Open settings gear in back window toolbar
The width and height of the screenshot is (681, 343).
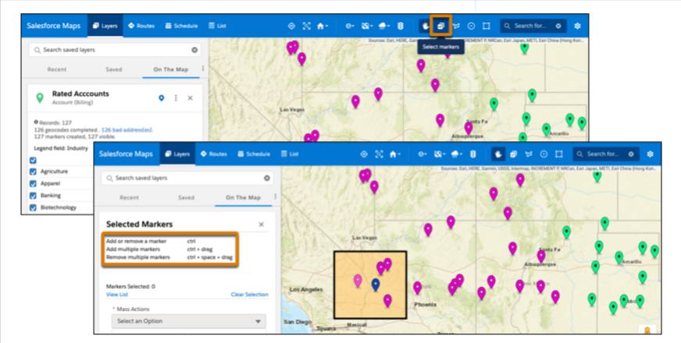tap(577, 26)
